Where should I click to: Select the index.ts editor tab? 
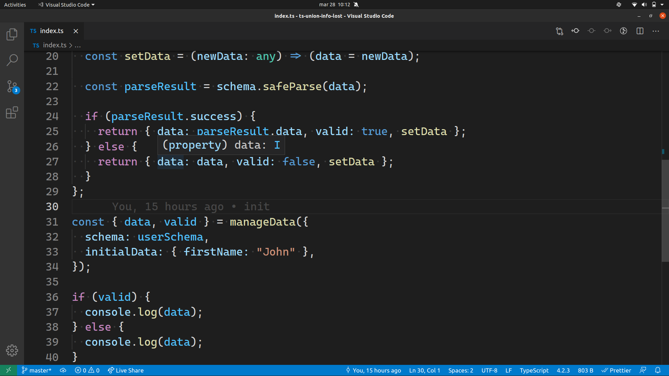[52, 31]
